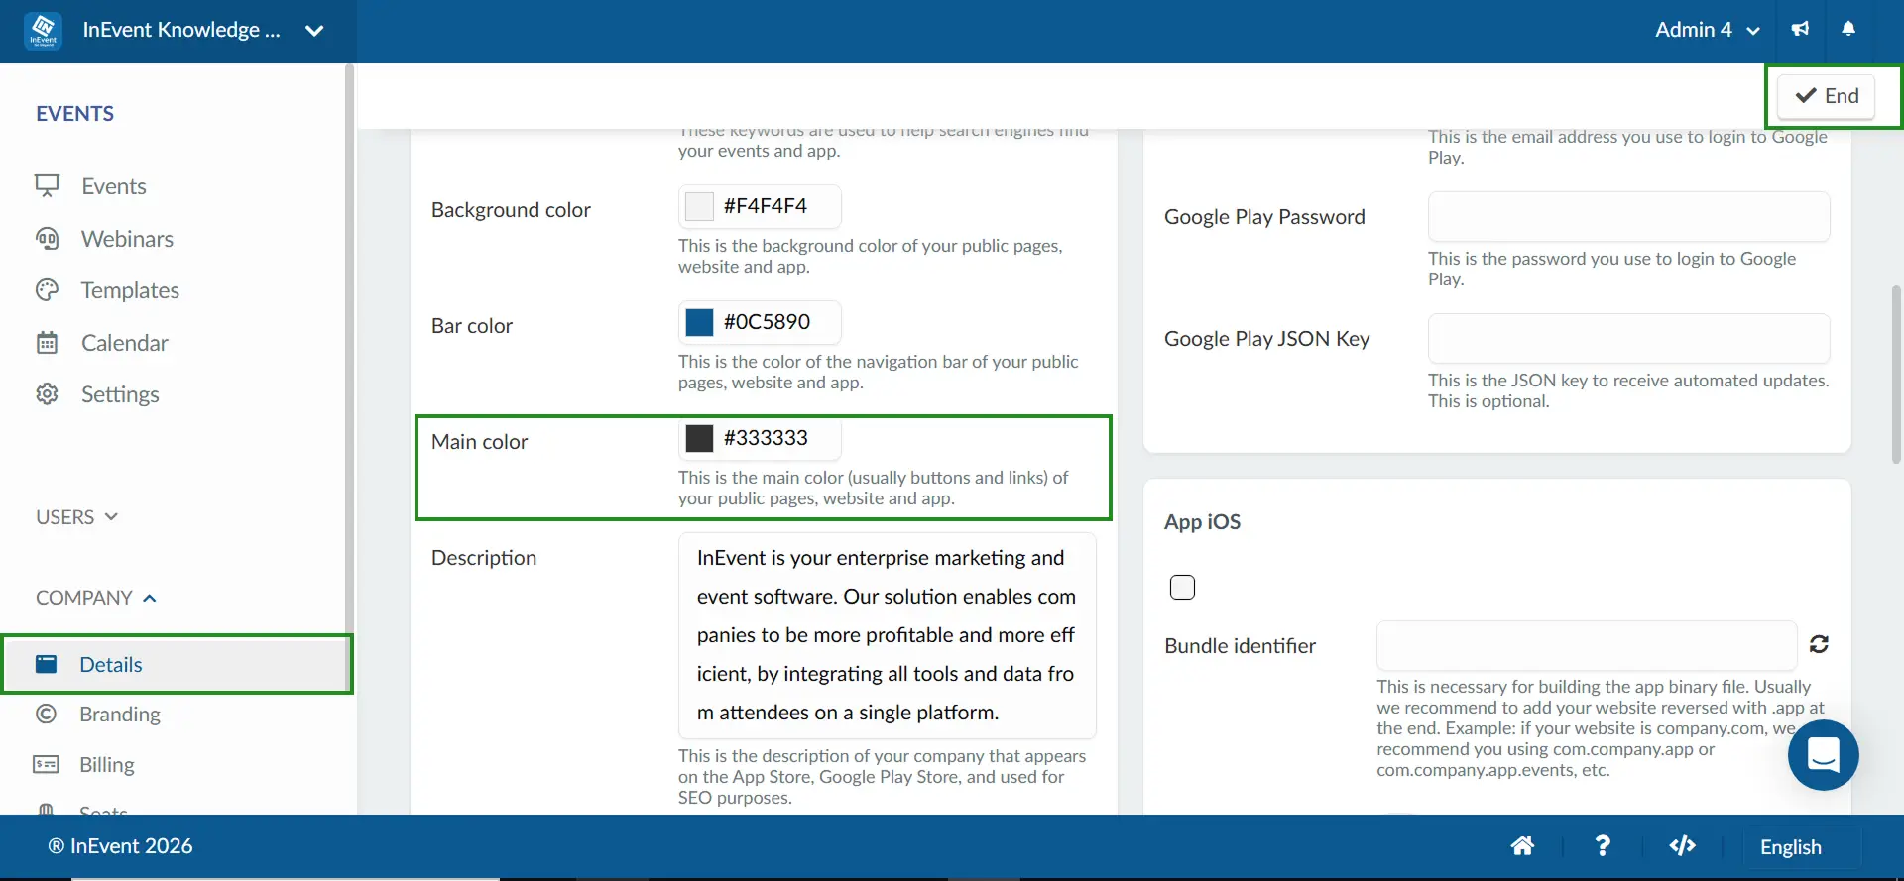Click the Templates palette icon
The image size is (1904, 881).
point(47,290)
